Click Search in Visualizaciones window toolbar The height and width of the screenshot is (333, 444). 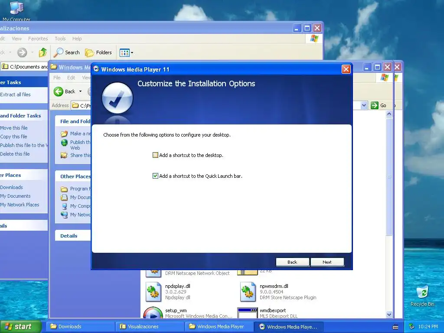click(x=67, y=52)
